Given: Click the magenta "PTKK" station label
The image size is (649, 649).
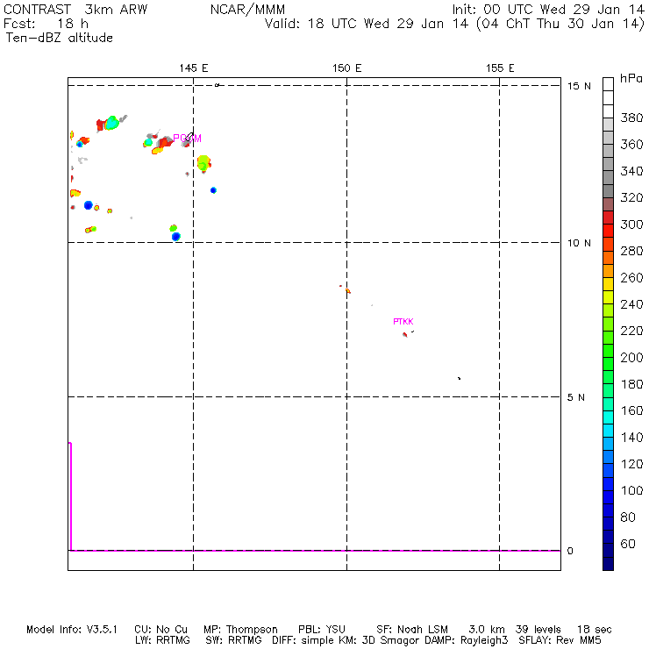Looking at the screenshot, I should coord(403,322).
